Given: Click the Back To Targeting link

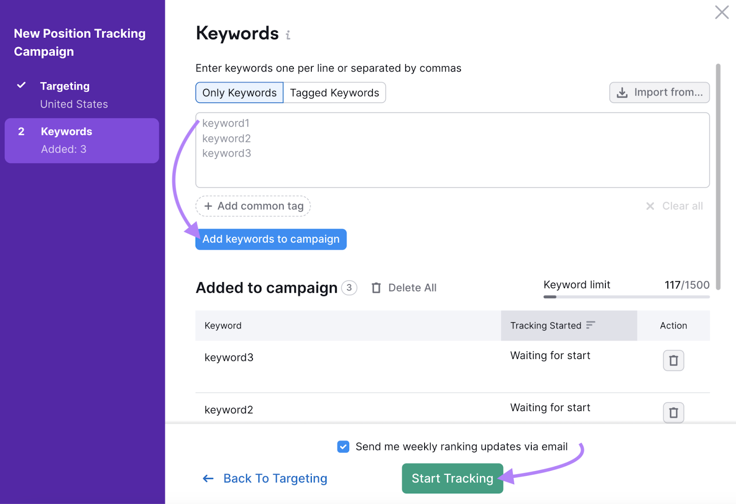Looking at the screenshot, I should tap(275, 478).
